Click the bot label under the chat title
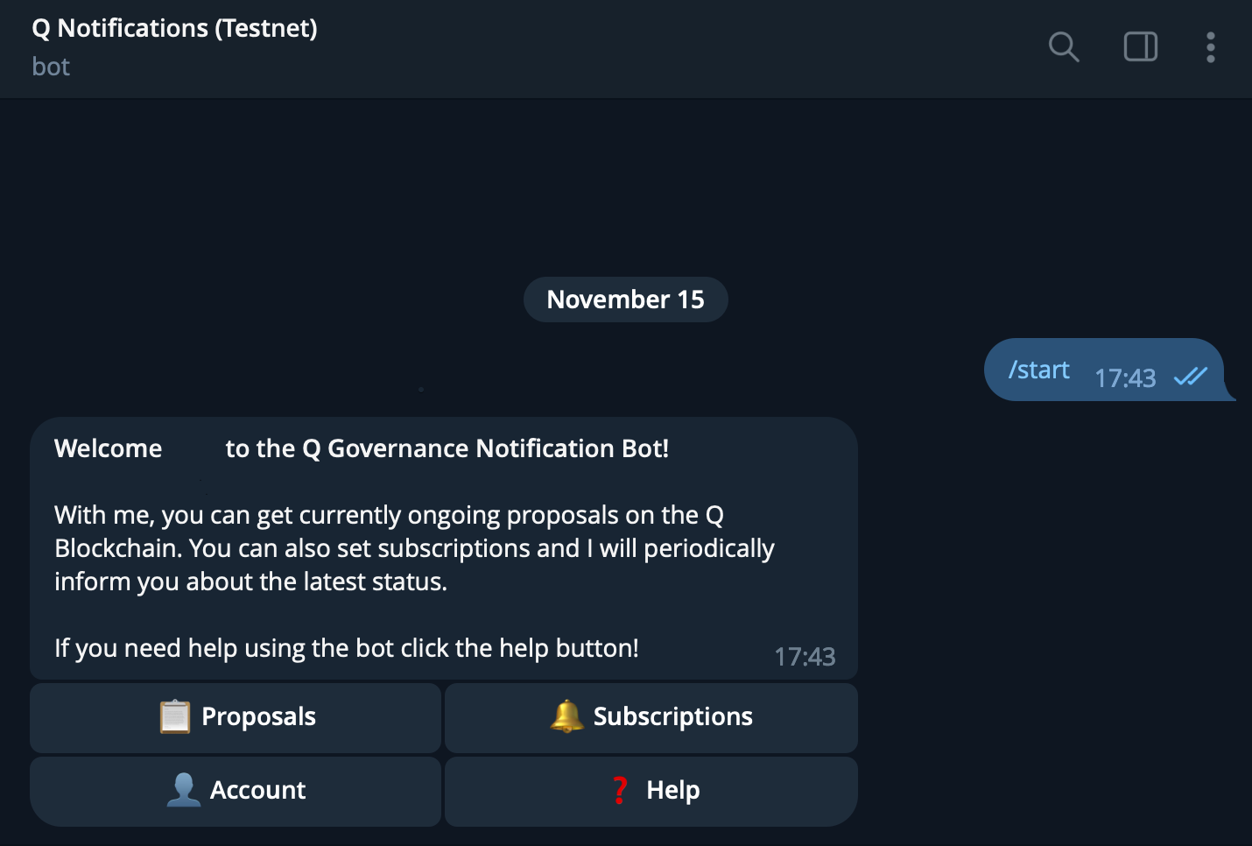1252x846 pixels. (x=50, y=67)
